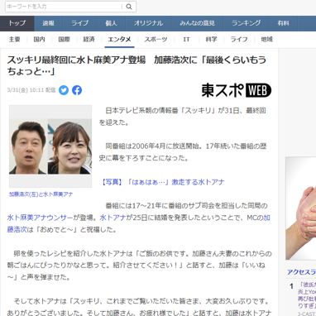Screen dimensions: 316x316
Task: Click the photo caption 加藤浩次(左)と水卜麻美アナ
Action: click(x=41, y=194)
